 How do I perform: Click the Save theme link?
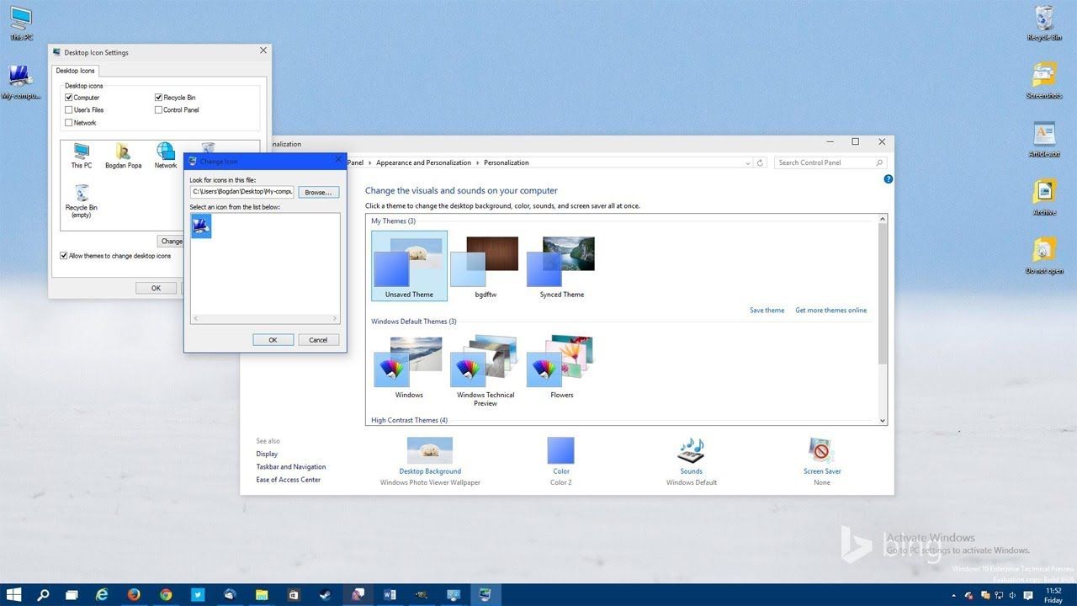767,310
